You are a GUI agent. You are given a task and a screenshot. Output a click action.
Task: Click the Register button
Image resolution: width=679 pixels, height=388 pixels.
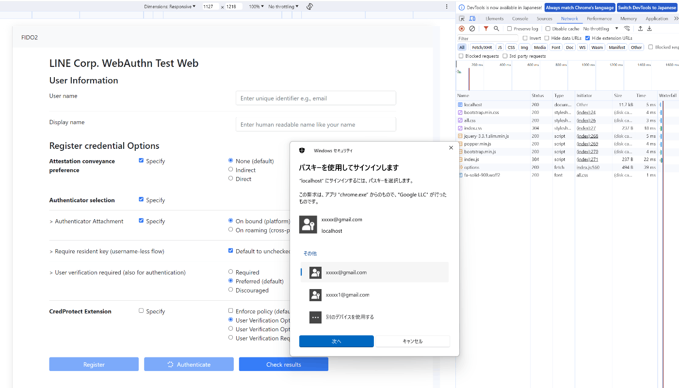pos(94,364)
